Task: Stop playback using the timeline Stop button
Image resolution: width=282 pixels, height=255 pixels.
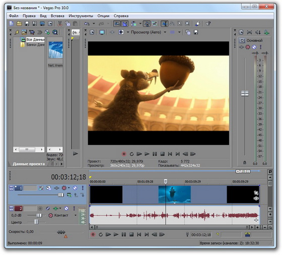Action: point(131,234)
